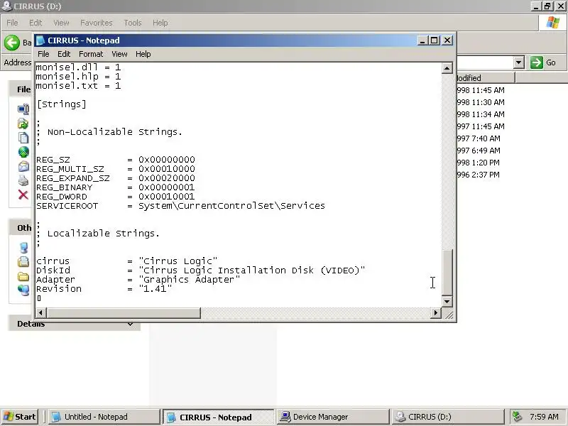
Task: Click the monisel.dll = 1 line
Action: pos(78,67)
